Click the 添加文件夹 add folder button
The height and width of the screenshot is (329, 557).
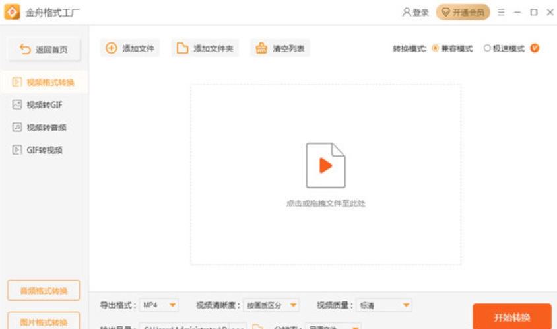click(x=205, y=48)
